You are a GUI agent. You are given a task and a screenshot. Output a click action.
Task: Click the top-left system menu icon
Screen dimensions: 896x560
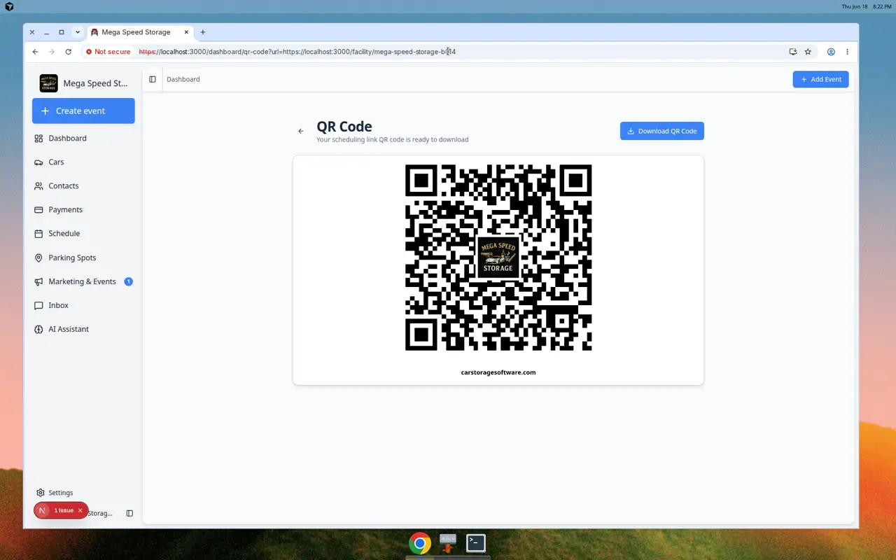click(x=9, y=6)
